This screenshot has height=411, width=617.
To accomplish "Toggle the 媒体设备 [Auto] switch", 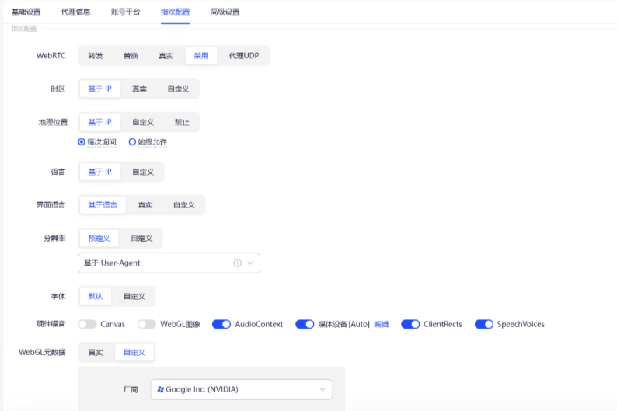I will tap(305, 324).
